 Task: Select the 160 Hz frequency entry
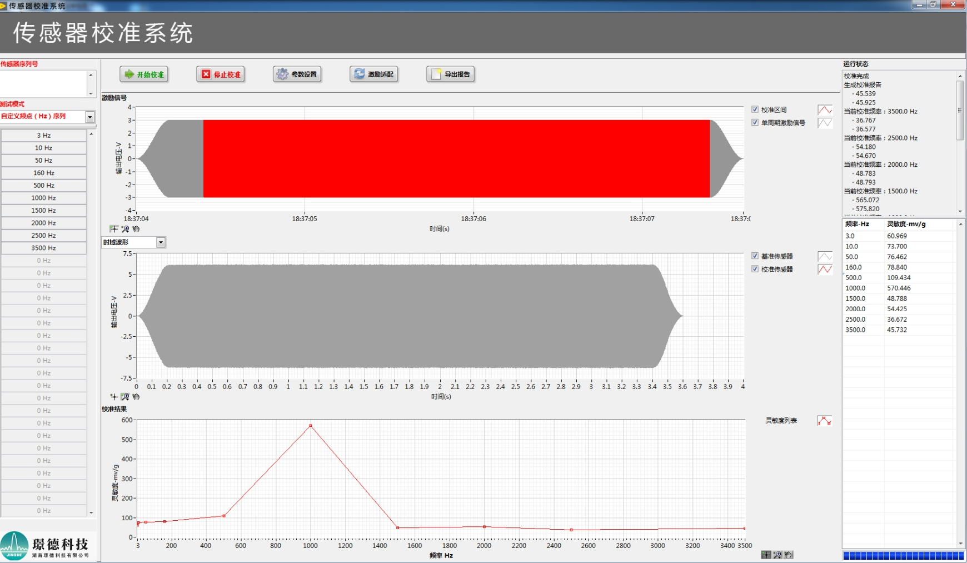click(43, 173)
